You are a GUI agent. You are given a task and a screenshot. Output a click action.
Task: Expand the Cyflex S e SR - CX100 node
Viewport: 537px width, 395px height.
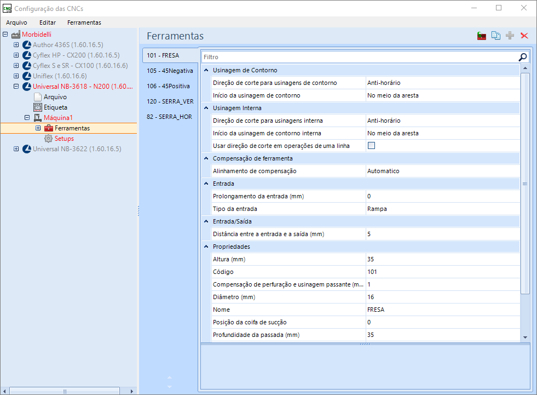(16, 66)
